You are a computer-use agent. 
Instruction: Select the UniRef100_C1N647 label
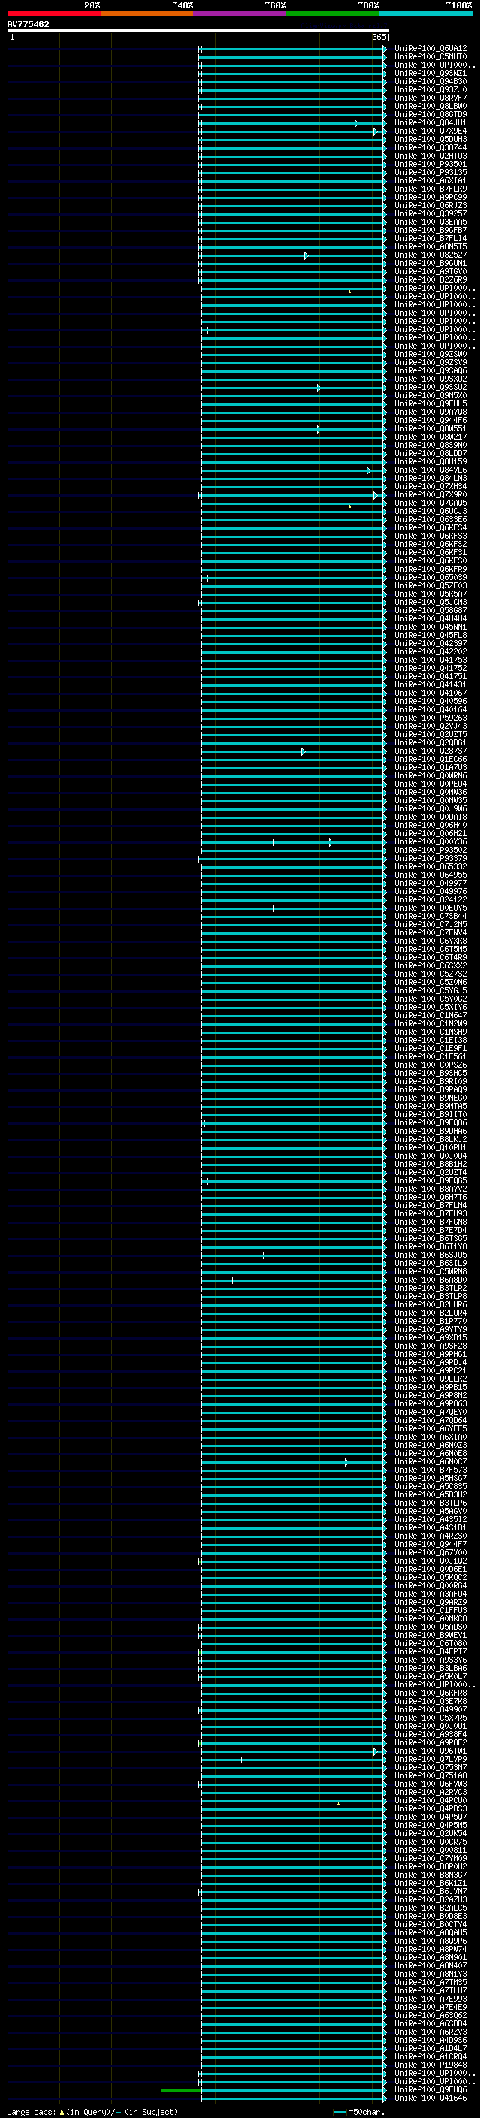(430, 1016)
